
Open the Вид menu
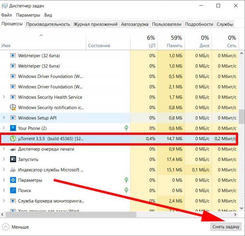pyautogui.click(x=48, y=15)
